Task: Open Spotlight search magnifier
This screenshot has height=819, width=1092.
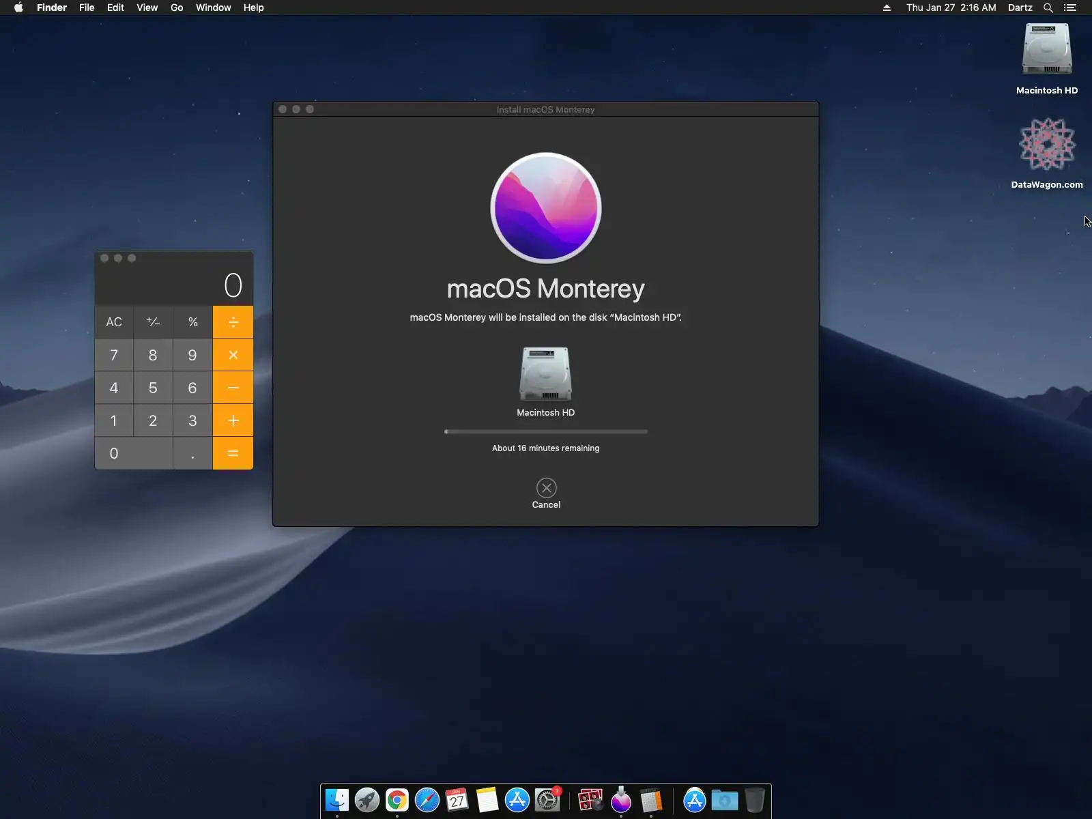Action: [1048, 8]
